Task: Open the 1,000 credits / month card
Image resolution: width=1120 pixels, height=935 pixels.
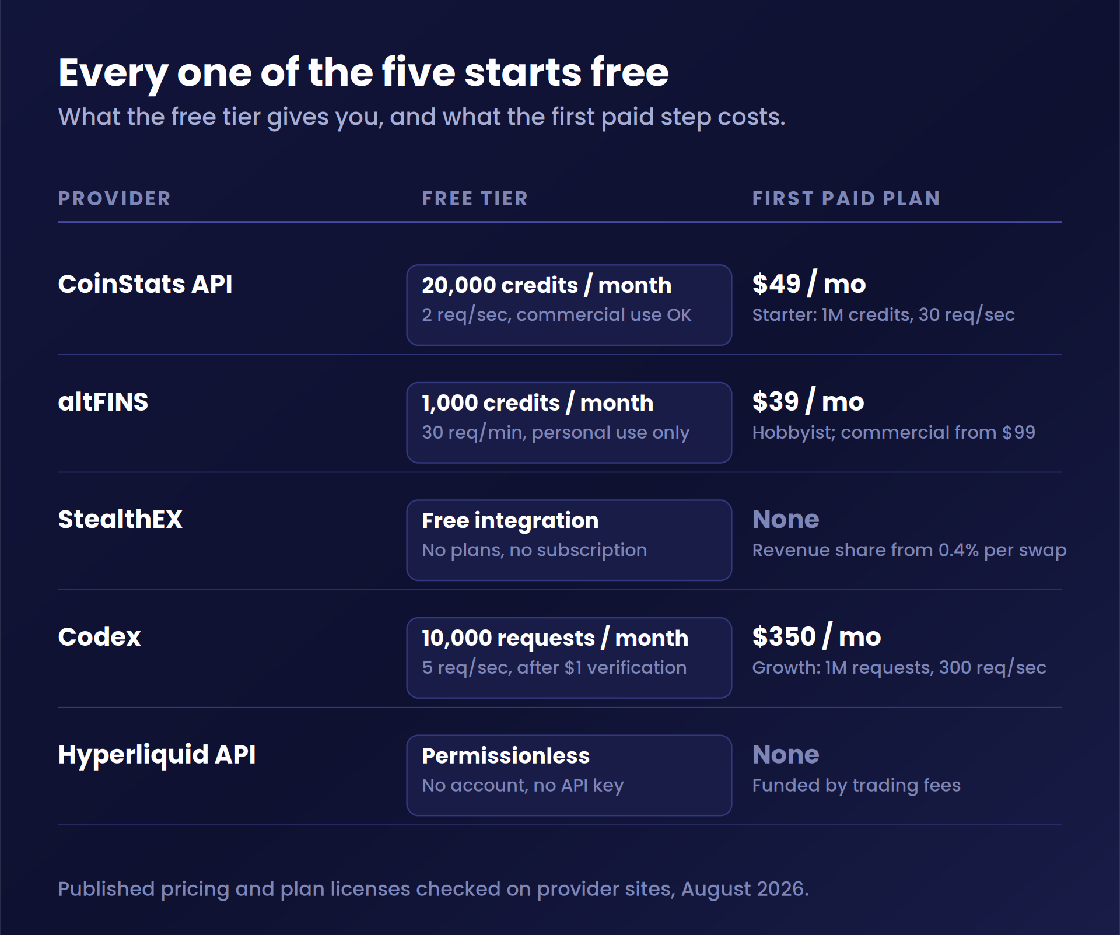Action: (x=569, y=423)
